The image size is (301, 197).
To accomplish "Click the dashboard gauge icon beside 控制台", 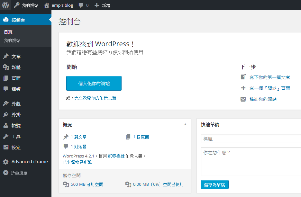I will tap(6, 20).
